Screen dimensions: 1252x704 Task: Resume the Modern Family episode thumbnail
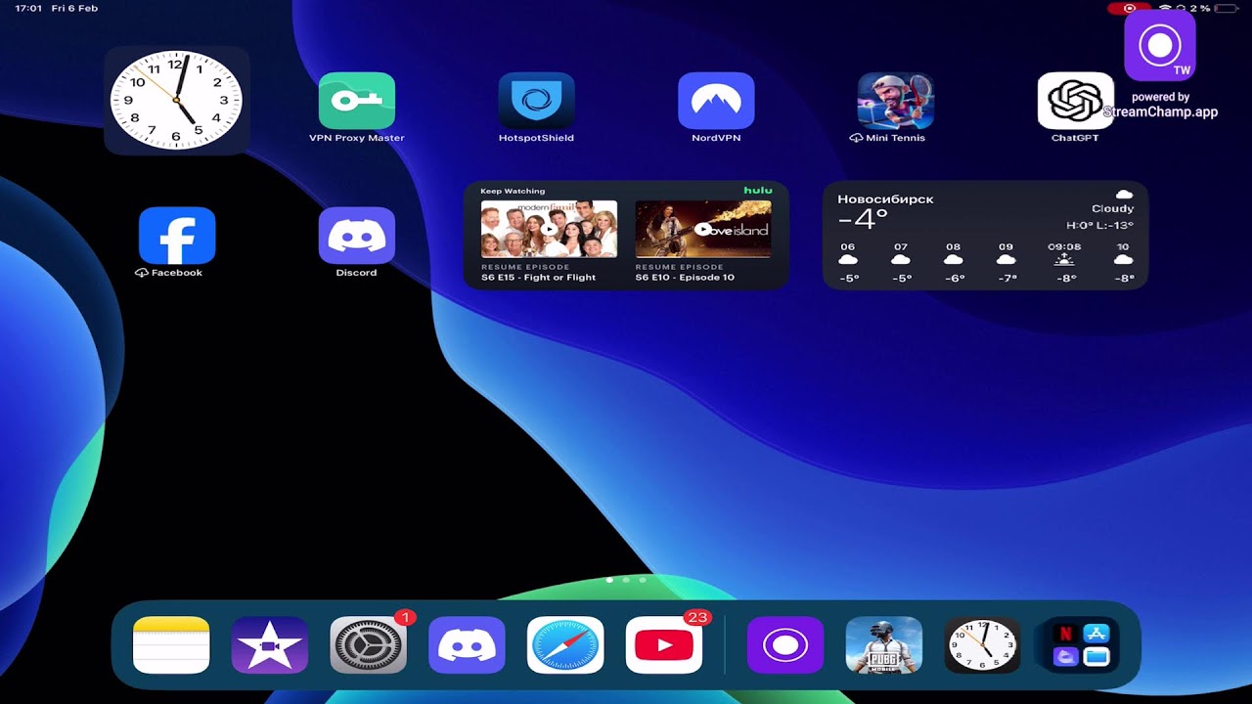point(549,229)
